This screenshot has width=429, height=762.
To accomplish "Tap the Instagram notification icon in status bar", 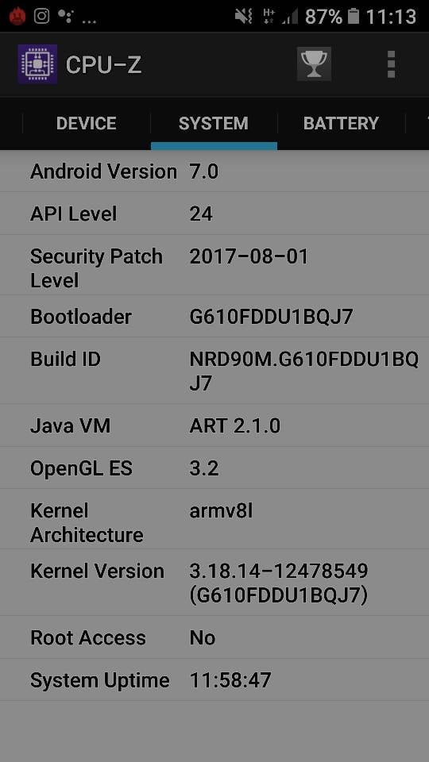I will [x=42, y=16].
